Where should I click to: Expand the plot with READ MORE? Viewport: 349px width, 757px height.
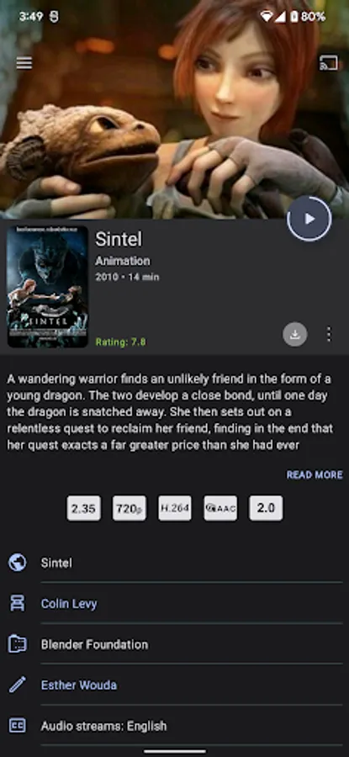click(315, 474)
